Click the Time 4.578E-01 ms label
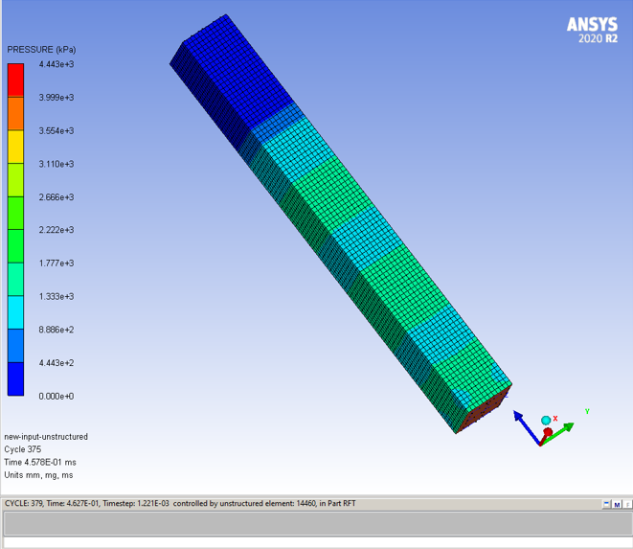This screenshot has height=549, width=633. coord(40,462)
